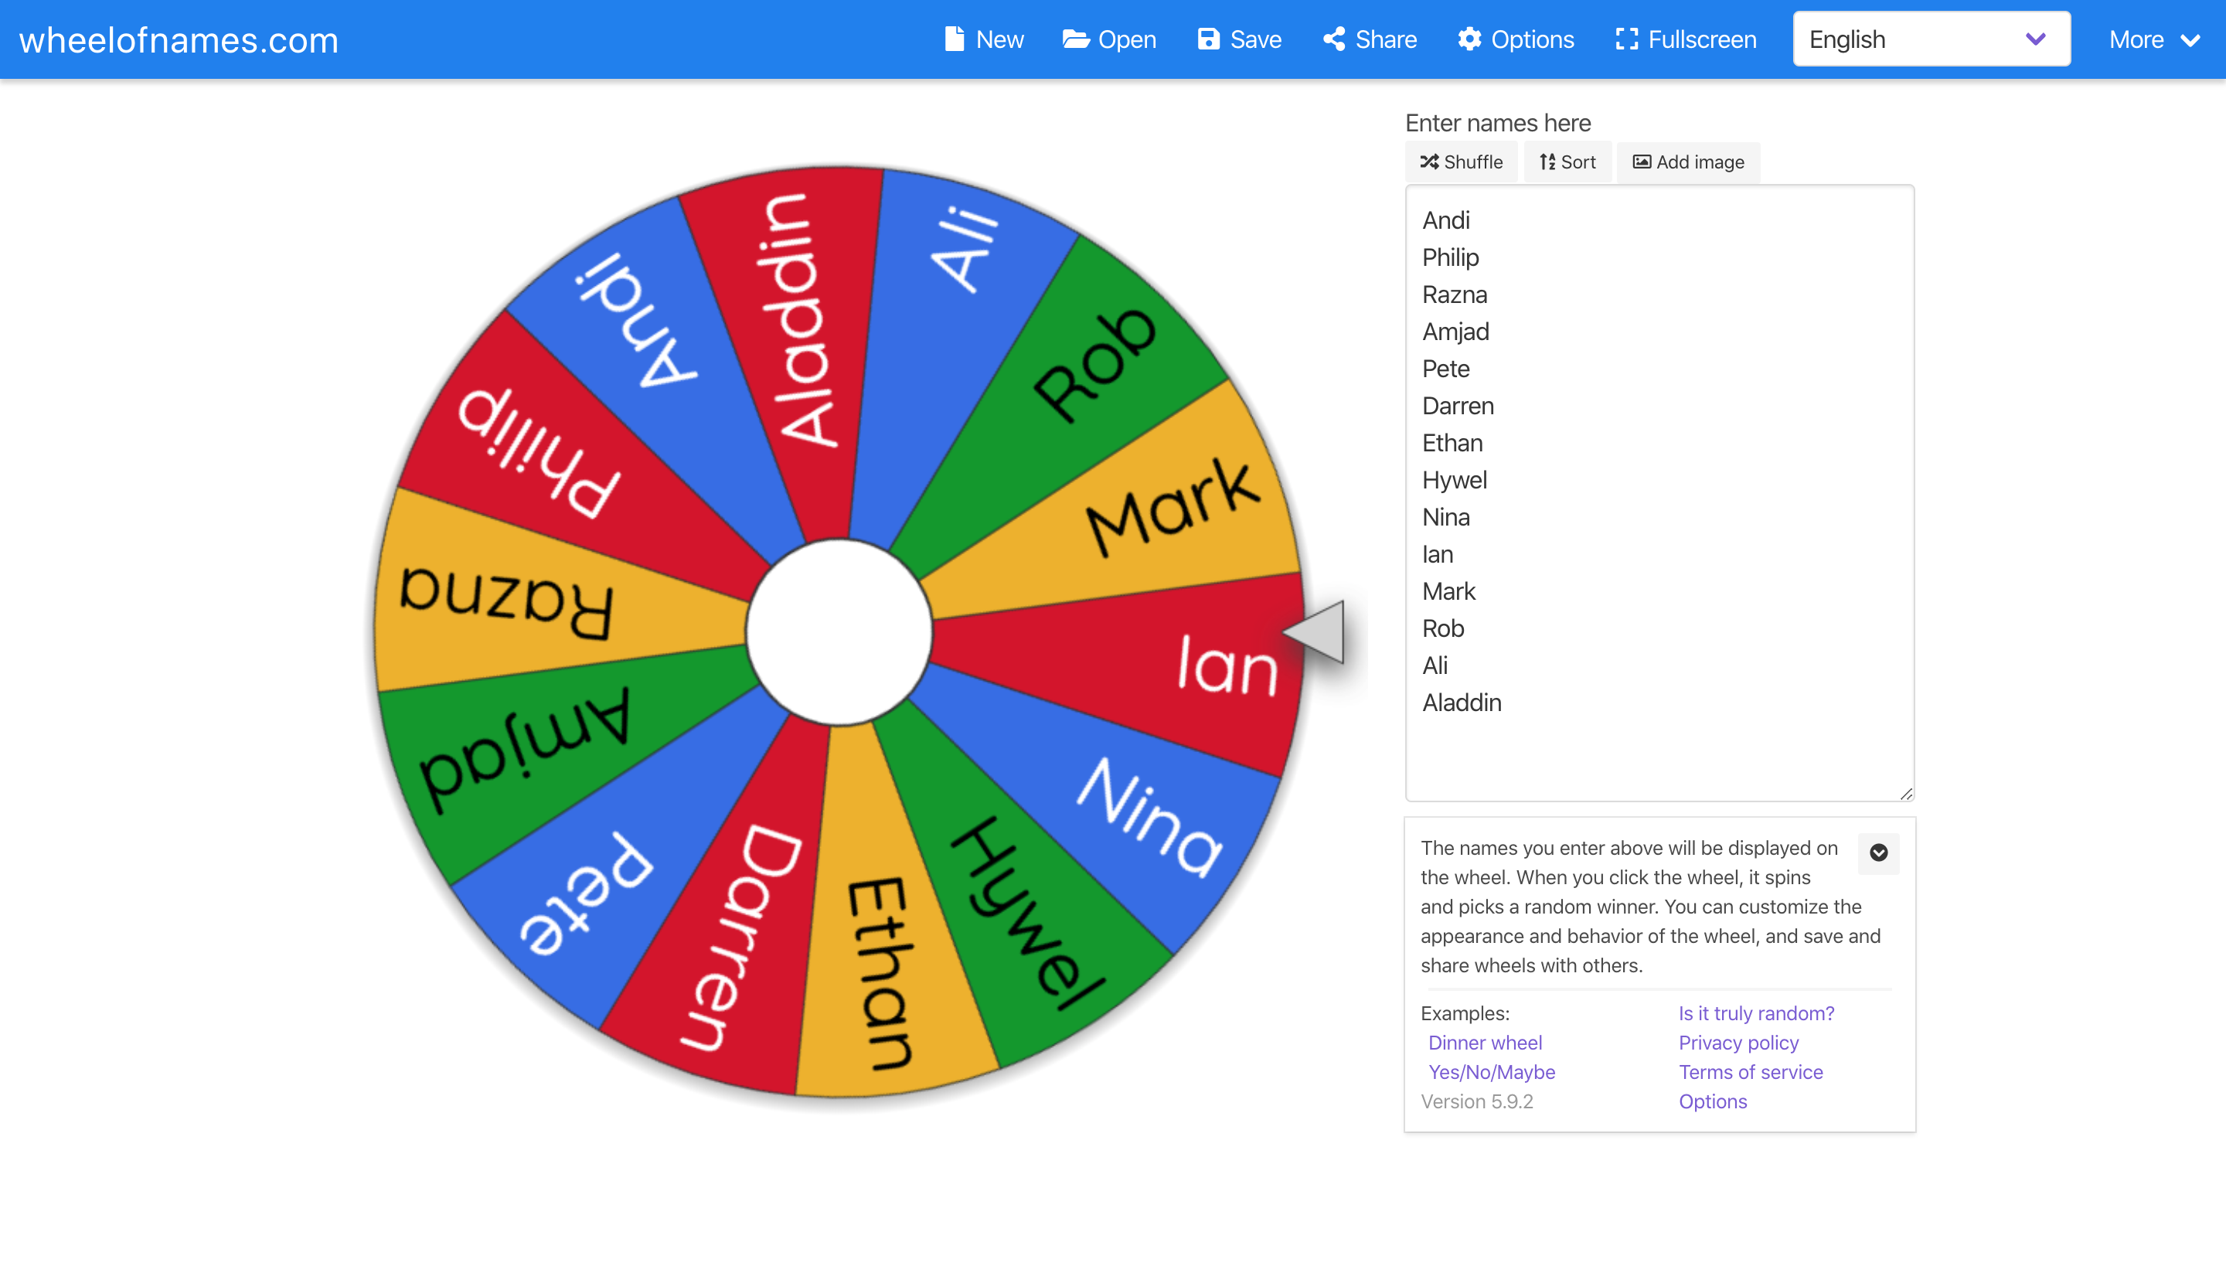The width and height of the screenshot is (2226, 1266).
Task: Select 'Ian' name entry in the list
Action: click(1437, 553)
